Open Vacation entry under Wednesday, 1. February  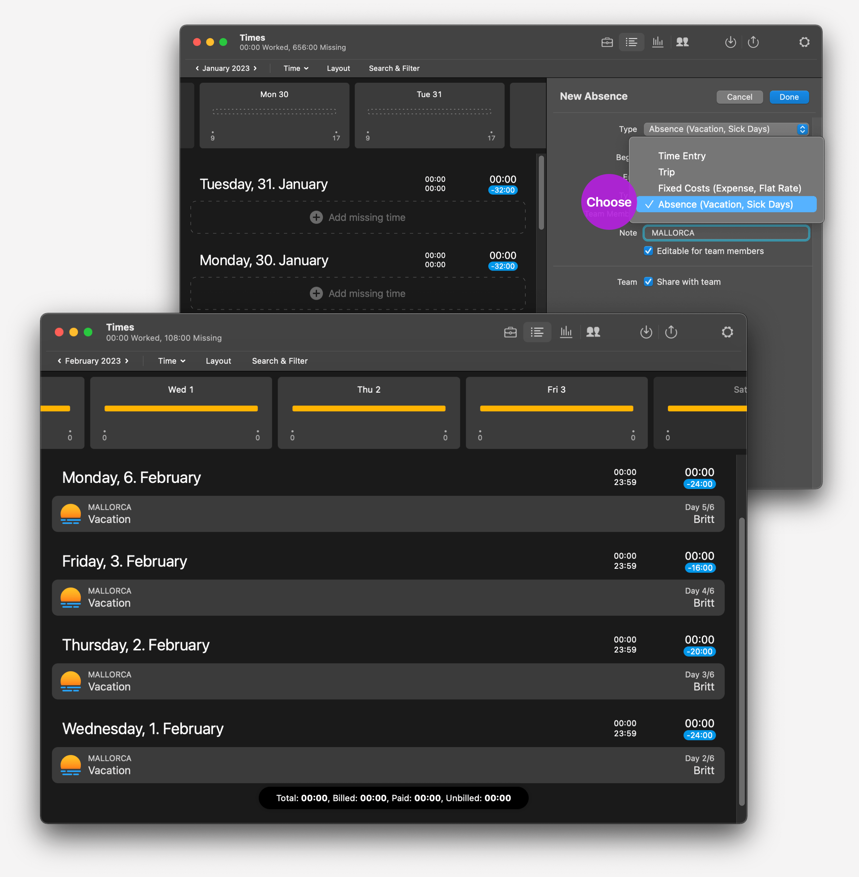pyautogui.click(x=388, y=765)
